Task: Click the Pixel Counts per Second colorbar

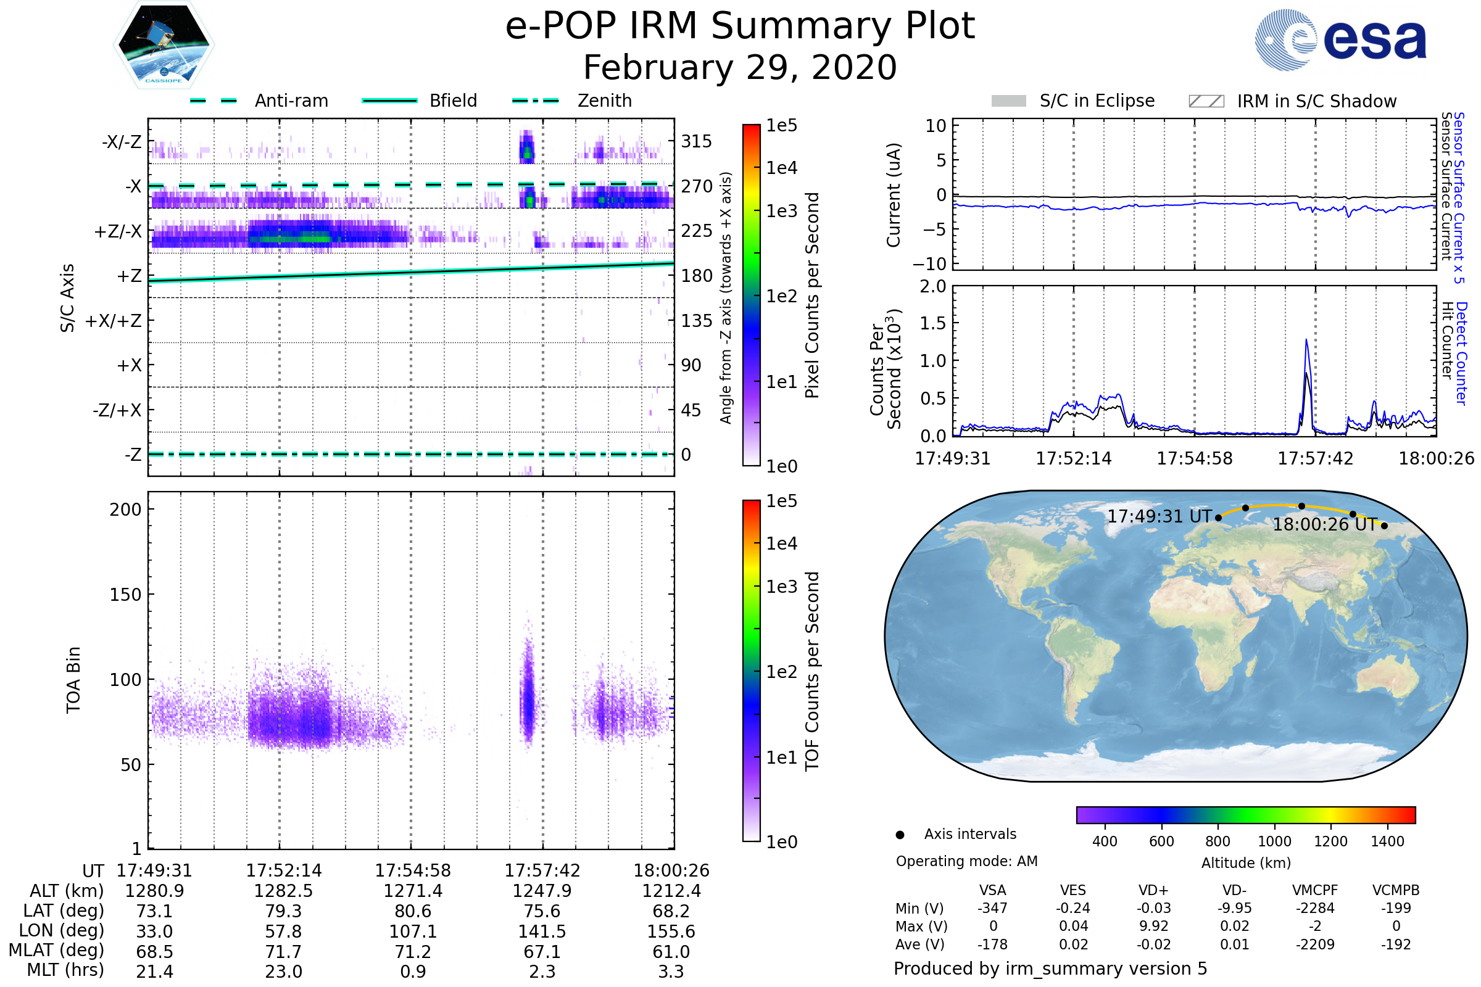Action: [x=751, y=295]
